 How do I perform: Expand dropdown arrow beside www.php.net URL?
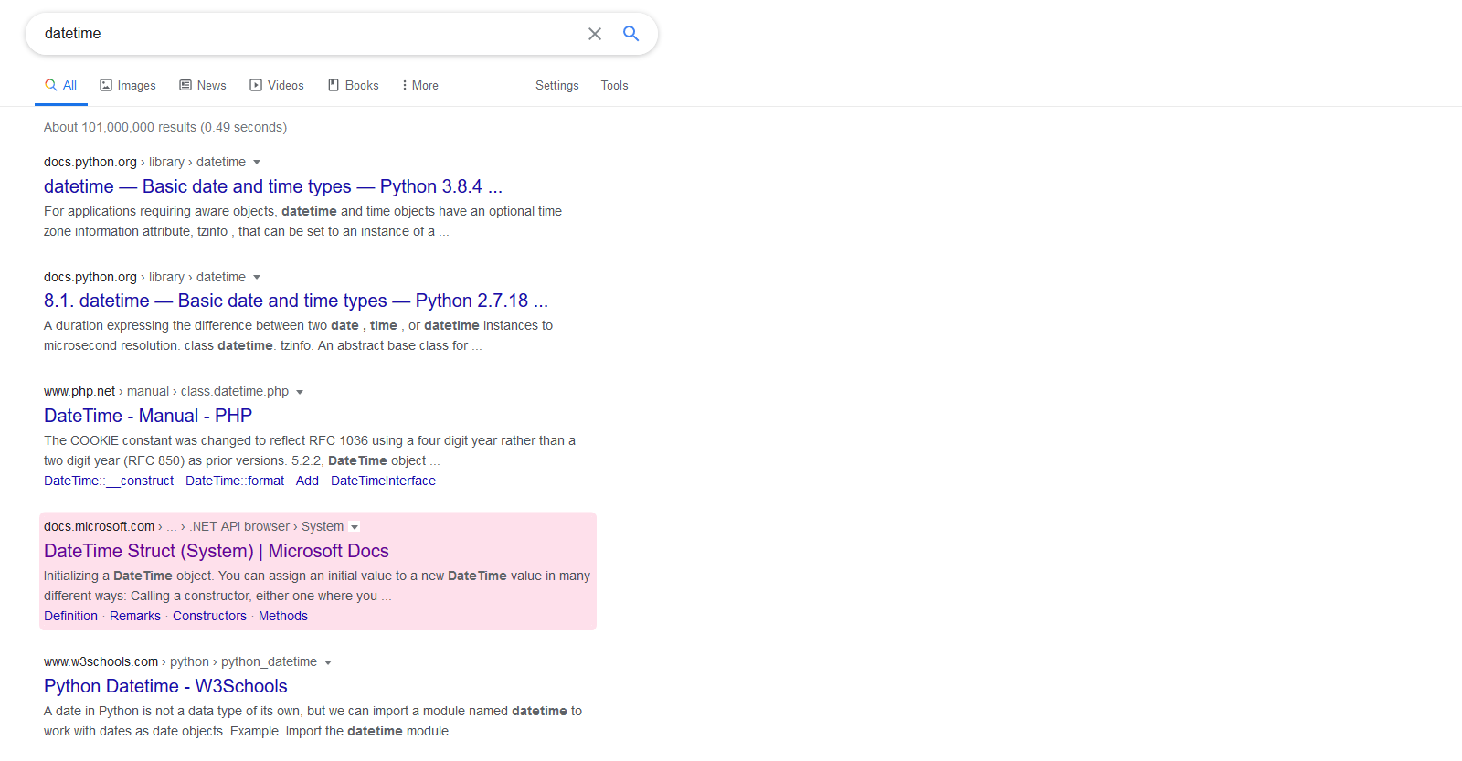pos(300,392)
